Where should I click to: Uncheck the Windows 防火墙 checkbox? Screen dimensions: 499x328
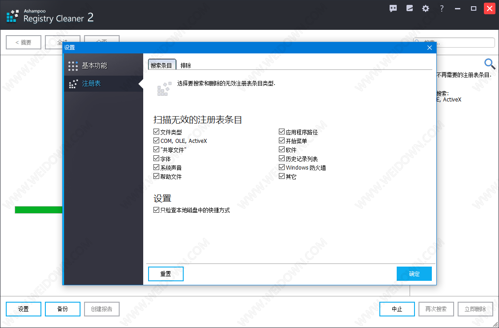click(x=282, y=167)
